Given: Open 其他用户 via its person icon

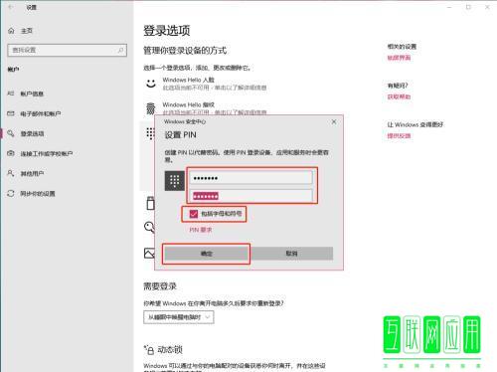Looking at the screenshot, I should (x=11, y=173).
